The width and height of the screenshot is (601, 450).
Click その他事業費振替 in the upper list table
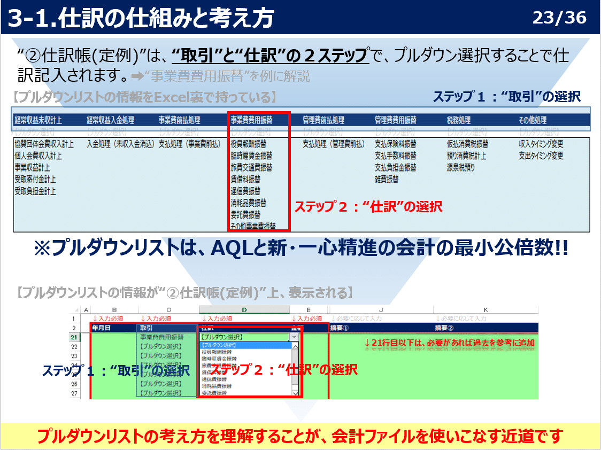[x=253, y=226]
